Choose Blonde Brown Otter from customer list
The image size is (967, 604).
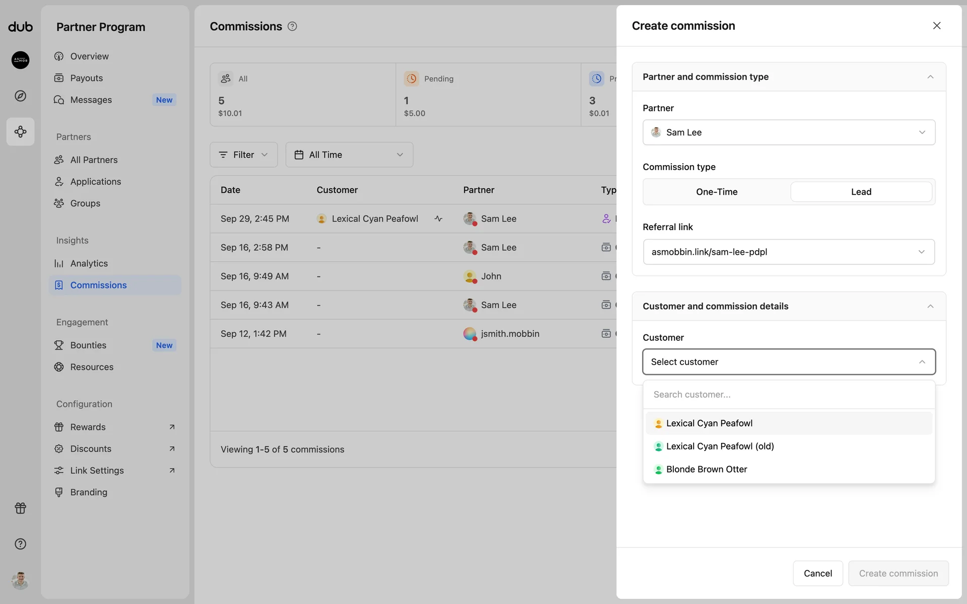(706, 469)
